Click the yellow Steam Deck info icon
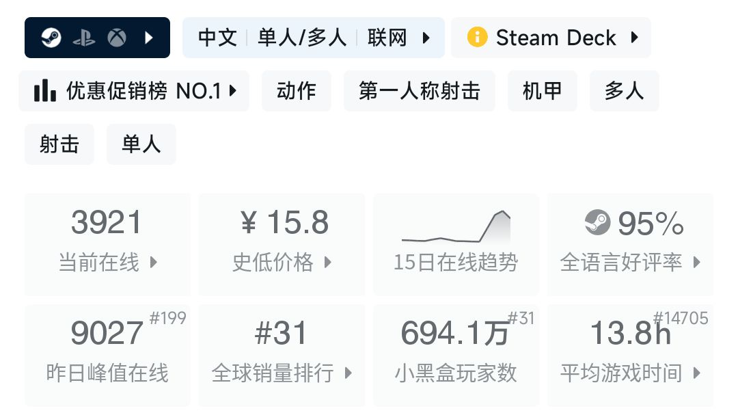This screenshot has width=738, height=413. 477,37
